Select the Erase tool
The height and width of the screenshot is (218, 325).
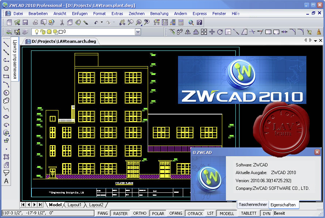(172, 32)
